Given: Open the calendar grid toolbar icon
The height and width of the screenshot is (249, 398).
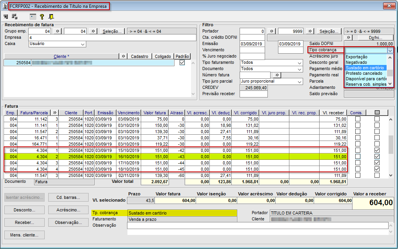Looking at the screenshot, I should (33, 17).
